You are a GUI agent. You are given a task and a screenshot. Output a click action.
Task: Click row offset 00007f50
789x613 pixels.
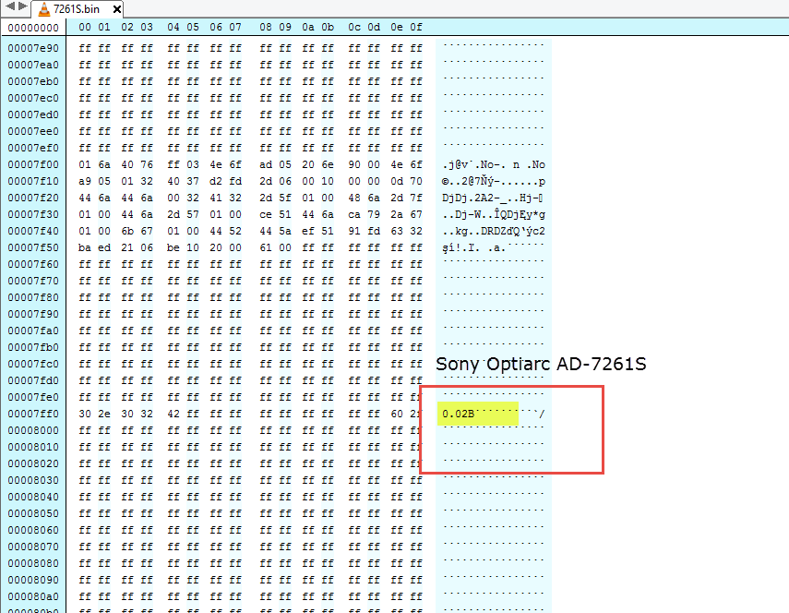(33, 247)
